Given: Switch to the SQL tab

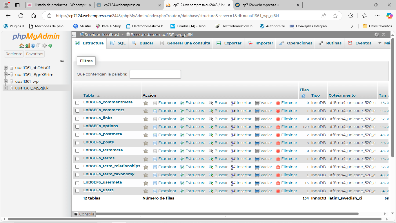Looking at the screenshot, I should click(x=117, y=43).
